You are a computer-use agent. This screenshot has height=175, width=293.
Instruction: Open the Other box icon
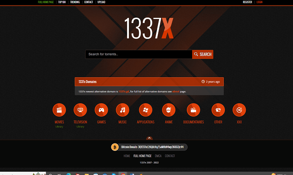pos(218,110)
